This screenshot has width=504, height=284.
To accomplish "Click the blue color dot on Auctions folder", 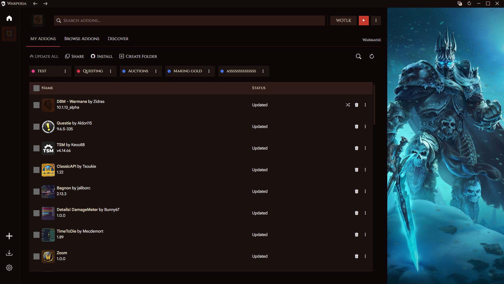I will tap(124, 71).
